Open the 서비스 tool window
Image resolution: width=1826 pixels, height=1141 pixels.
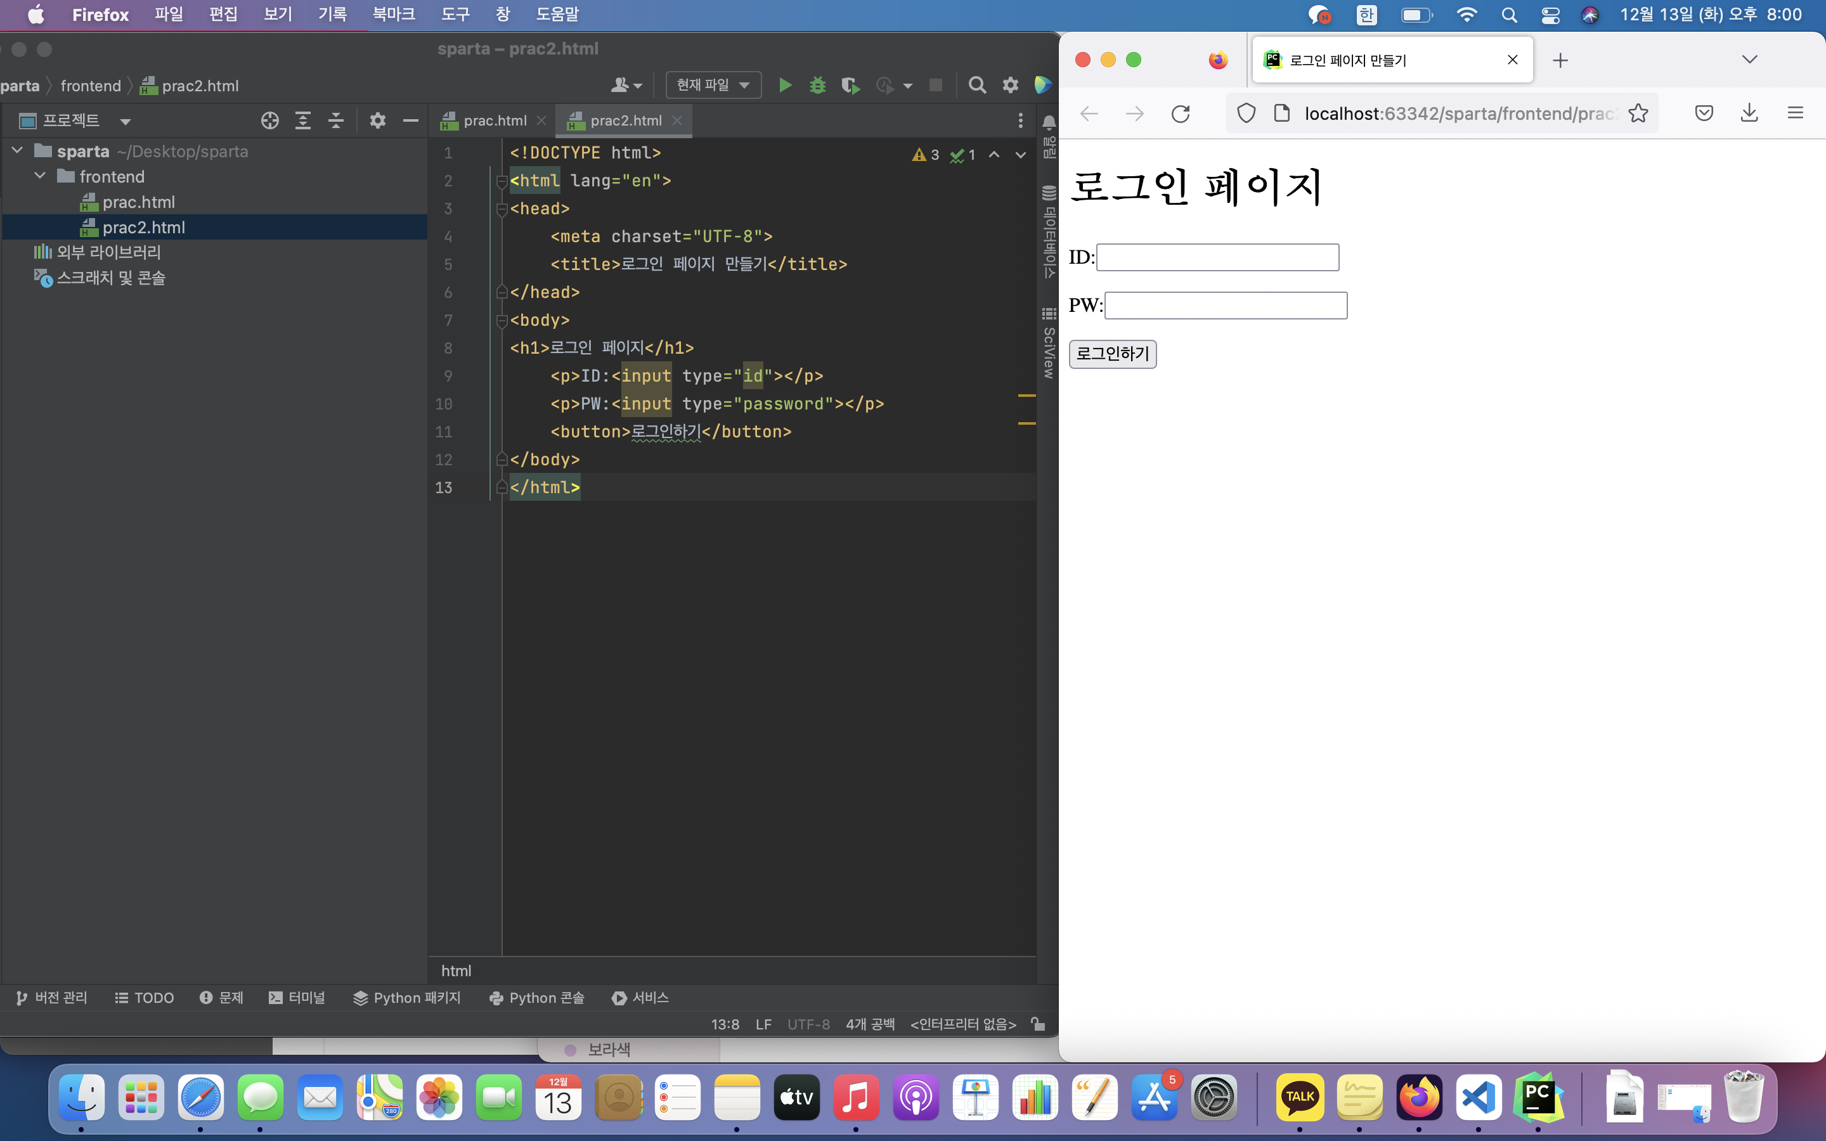(x=640, y=998)
